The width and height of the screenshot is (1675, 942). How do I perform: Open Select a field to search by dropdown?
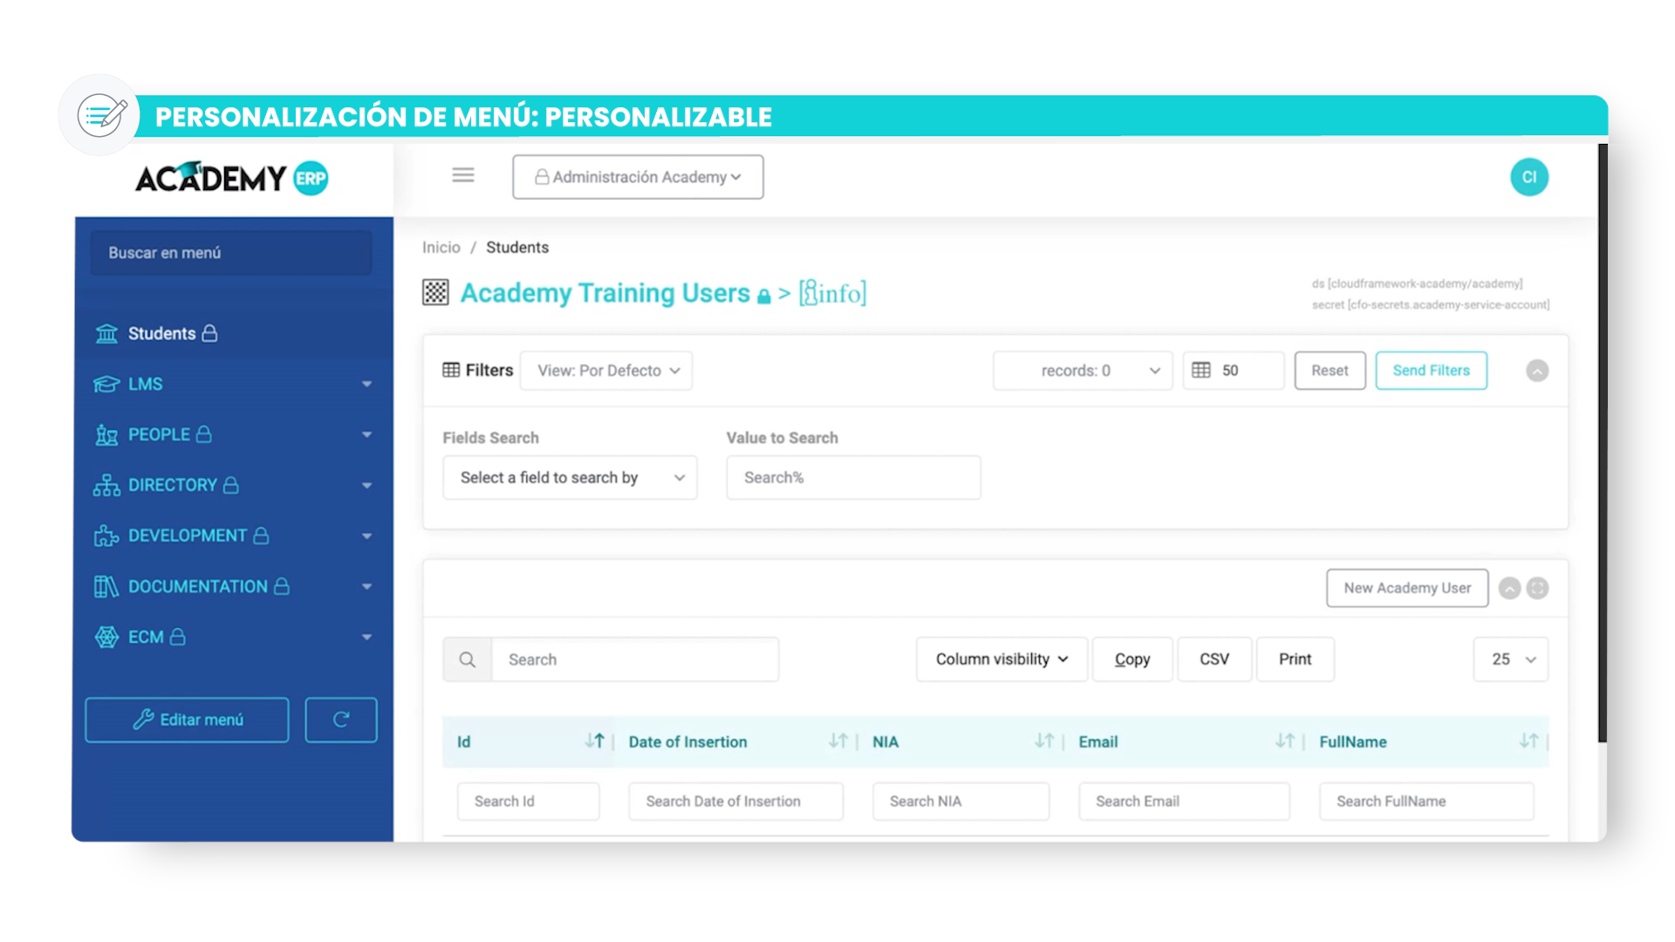[x=570, y=478]
